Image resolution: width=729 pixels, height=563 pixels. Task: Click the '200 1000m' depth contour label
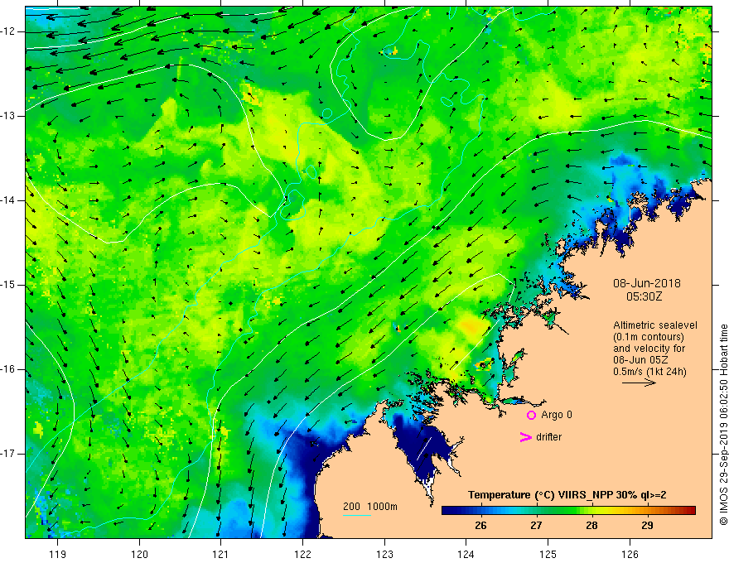tap(370, 507)
